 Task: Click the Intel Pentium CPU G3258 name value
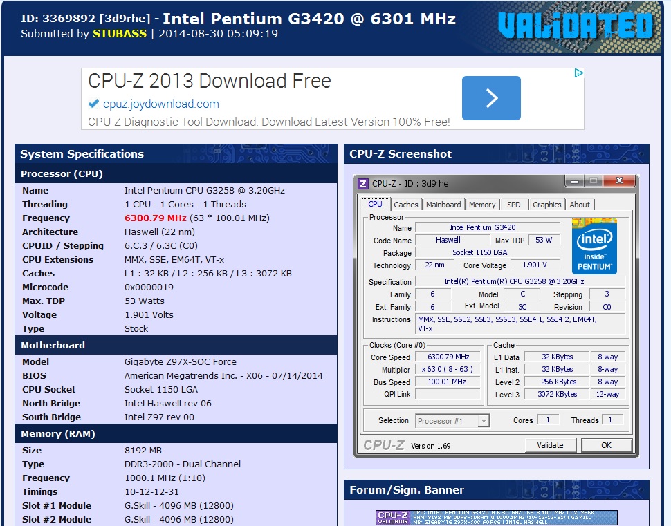click(x=205, y=190)
